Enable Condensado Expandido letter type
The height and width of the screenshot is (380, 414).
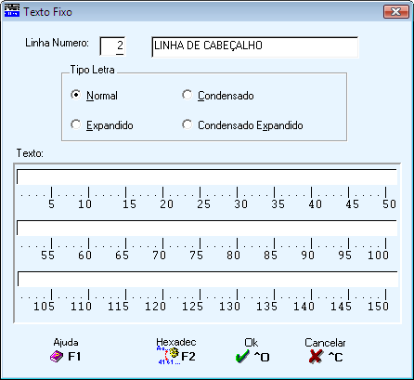click(188, 124)
